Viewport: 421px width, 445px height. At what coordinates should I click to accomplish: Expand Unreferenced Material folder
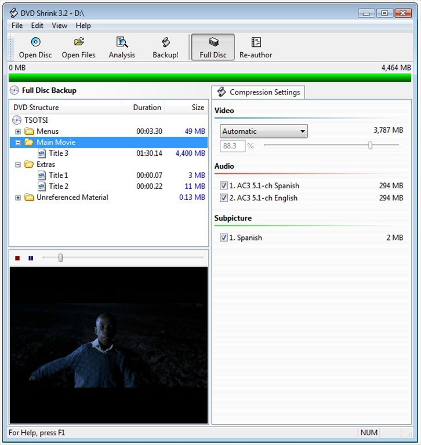point(18,198)
